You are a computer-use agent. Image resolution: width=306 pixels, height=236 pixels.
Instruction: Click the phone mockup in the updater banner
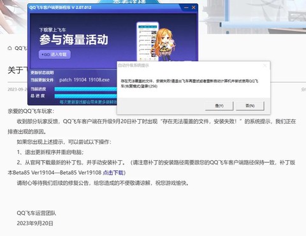coord(147,41)
